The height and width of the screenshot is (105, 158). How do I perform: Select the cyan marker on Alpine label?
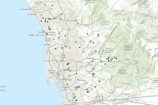pos(101,62)
